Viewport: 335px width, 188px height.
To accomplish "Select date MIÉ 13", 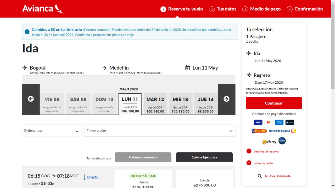I will (180, 104).
